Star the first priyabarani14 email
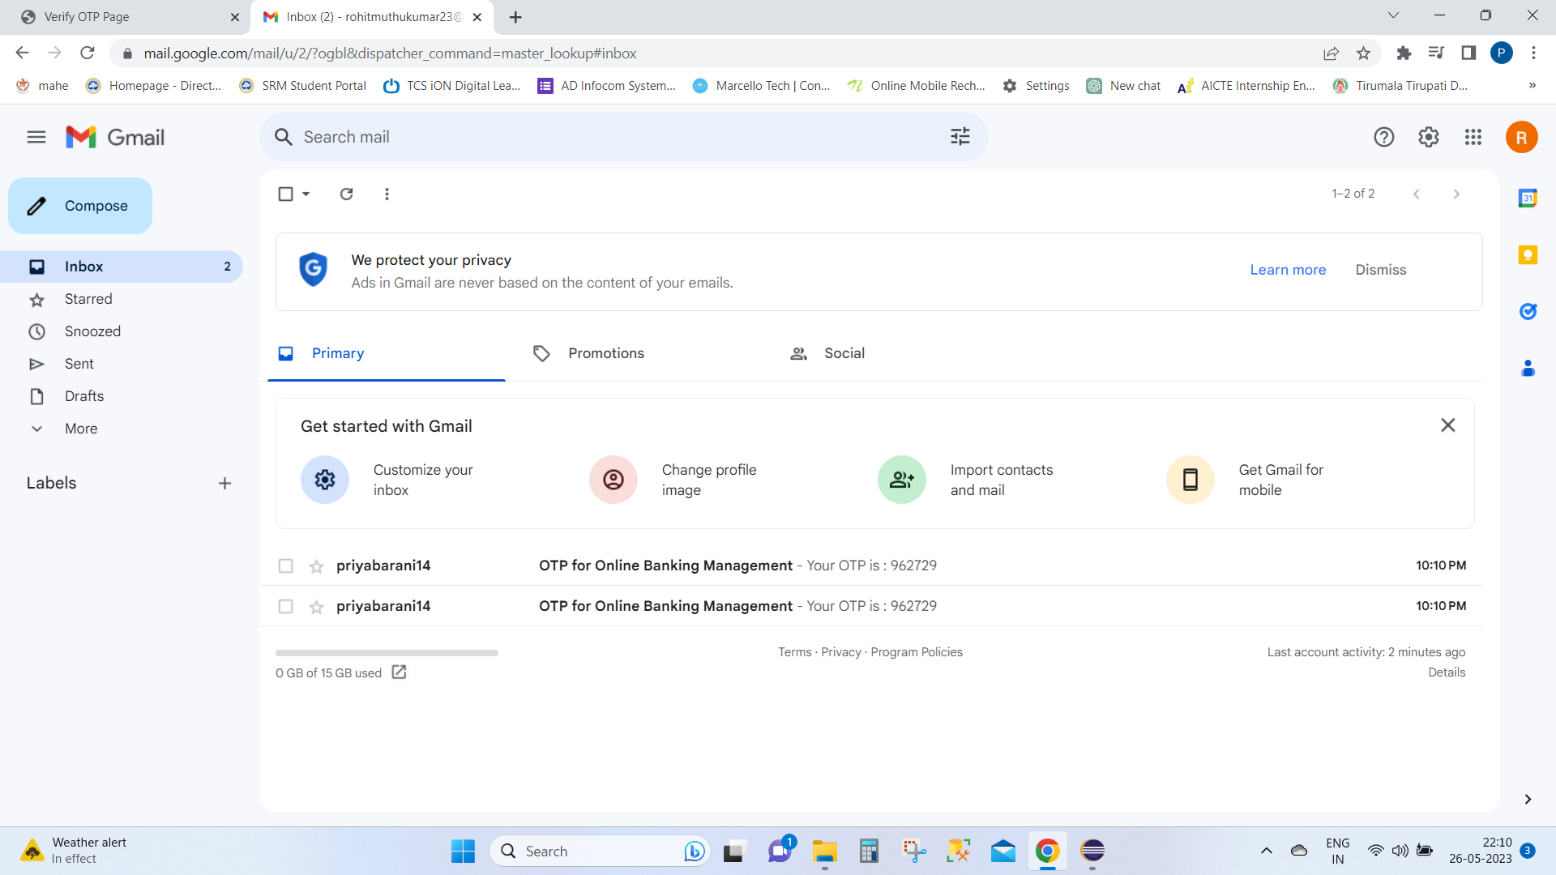 pyautogui.click(x=315, y=566)
